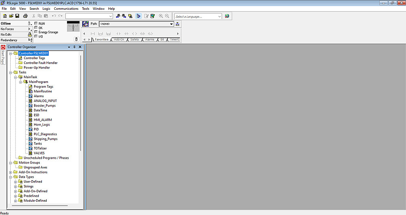
Task: Insert the Output Energize coil instruction
Action: pos(134,34)
